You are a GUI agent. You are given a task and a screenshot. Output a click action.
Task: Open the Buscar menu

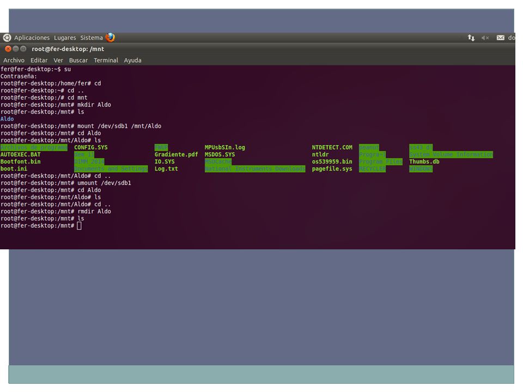pyautogui.click(x=78, y=60)
